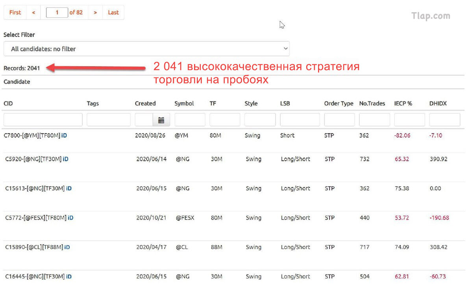Click the 390.92 DHIDX value
The image size is (468, 285).
pos(438,159)
